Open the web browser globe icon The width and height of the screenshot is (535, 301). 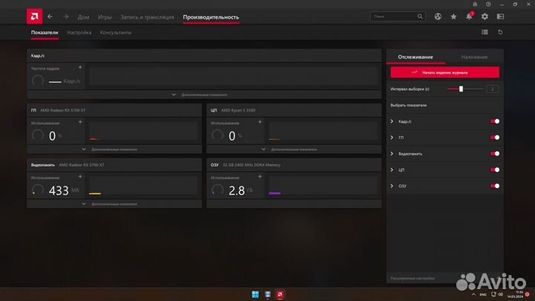[x=438, y=16]
